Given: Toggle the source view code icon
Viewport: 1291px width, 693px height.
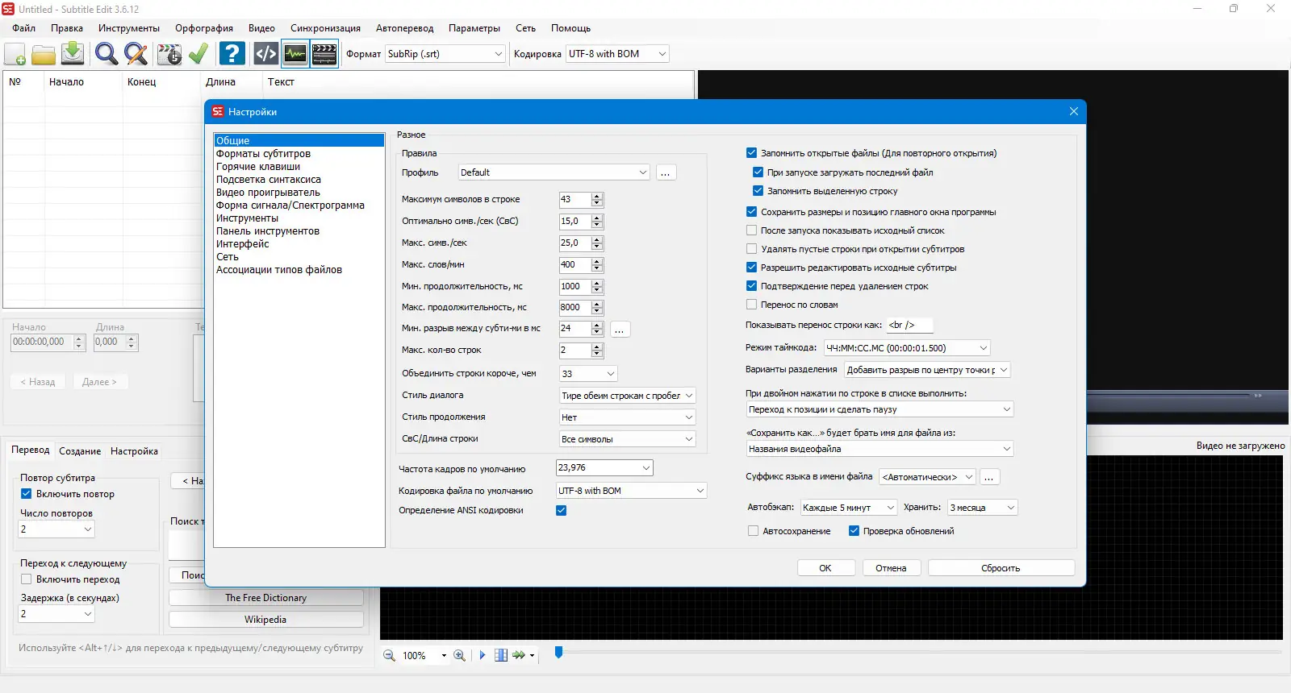Looking at the screenshot, I should tap(266, 54).
